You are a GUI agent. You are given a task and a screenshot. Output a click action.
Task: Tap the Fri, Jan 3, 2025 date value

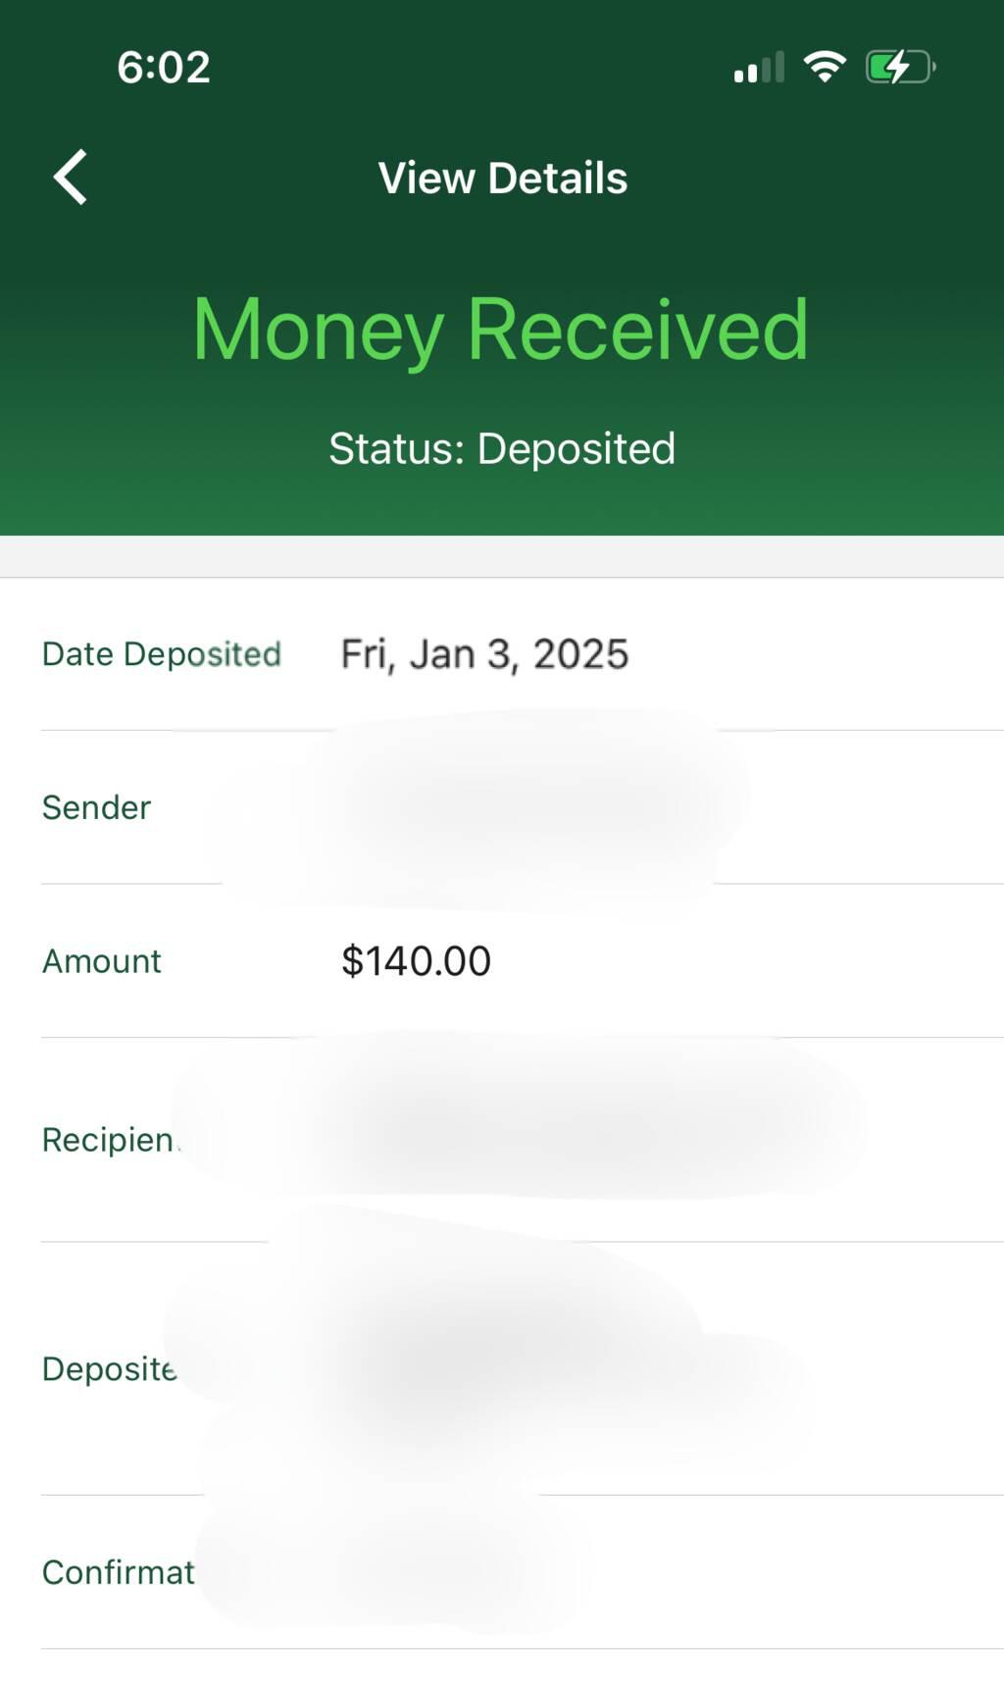[x=484, y=654]
